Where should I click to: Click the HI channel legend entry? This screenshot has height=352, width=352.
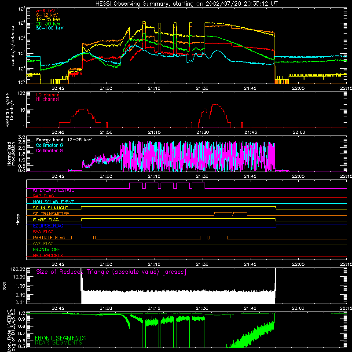(48, 99)
